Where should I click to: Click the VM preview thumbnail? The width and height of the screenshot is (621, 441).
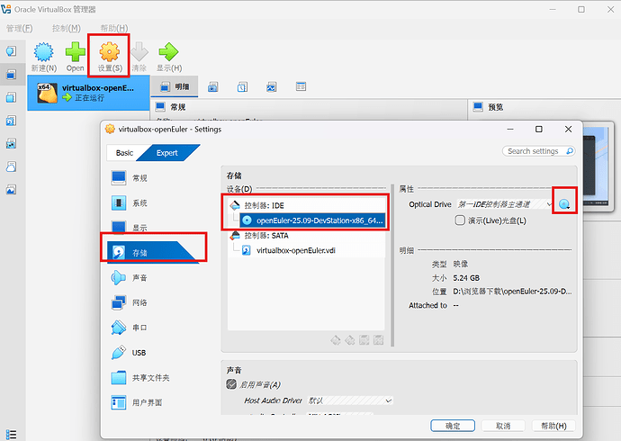pyautogui.click(x=596, y=166)
